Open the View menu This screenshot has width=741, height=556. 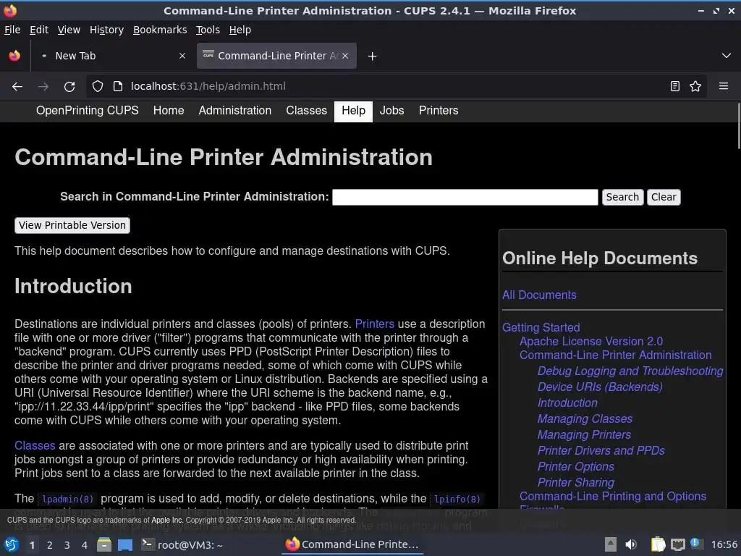click(x=69, y=30)
